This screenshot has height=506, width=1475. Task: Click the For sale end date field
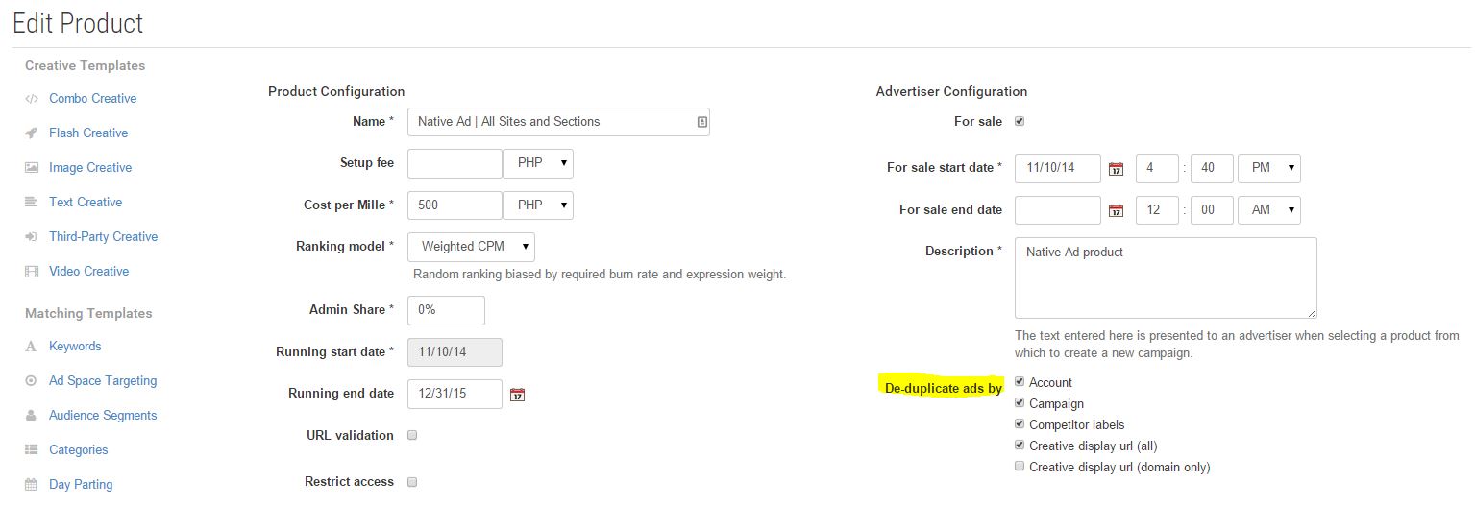point(1058,209)
